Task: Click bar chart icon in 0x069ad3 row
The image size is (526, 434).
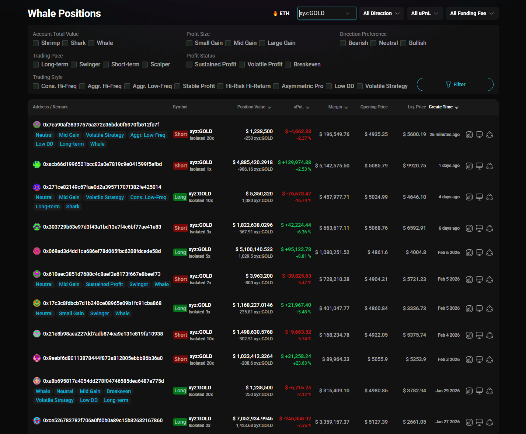Action: coord(469,253)
